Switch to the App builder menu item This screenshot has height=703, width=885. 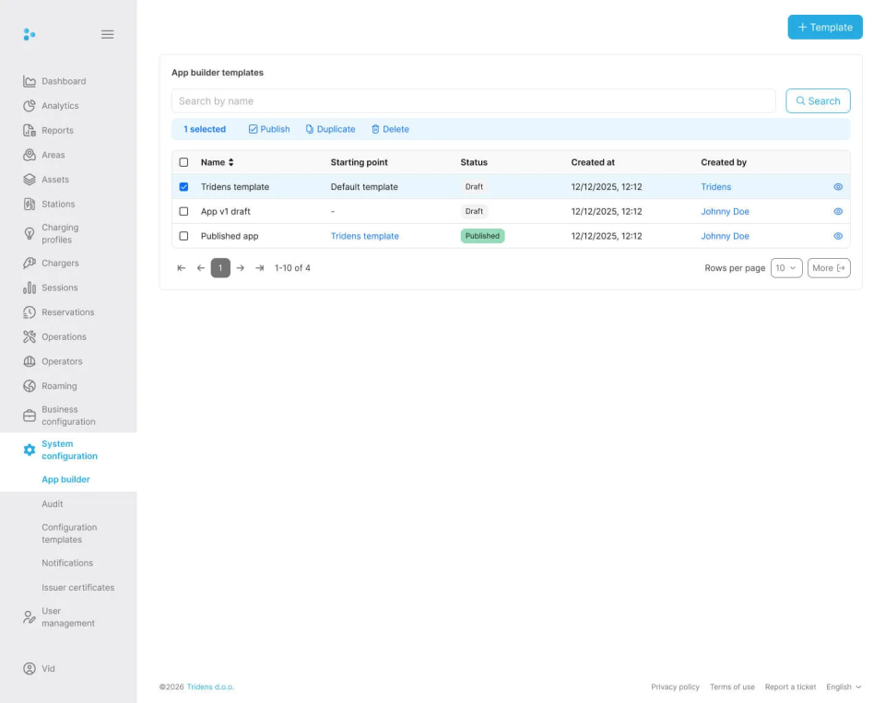pyautogui.click(x=65, y=479)
